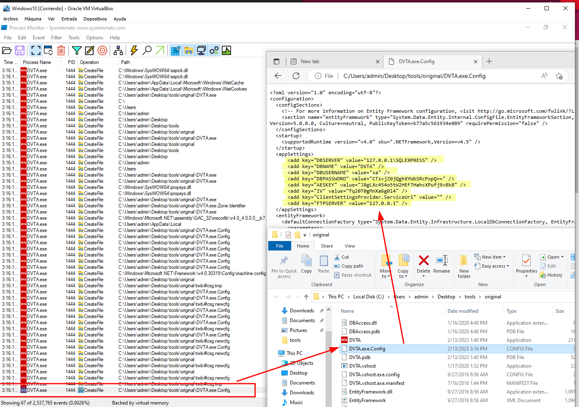Viewport: 579px width, 407px height.
Task: Open the Filter menu in Process Monitor
Action: pos(57,38)
